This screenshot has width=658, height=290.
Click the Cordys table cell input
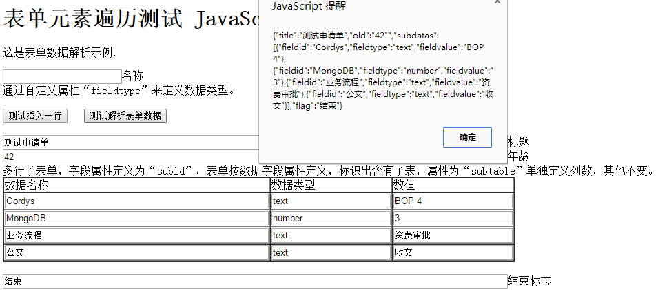tap(137, 201)
